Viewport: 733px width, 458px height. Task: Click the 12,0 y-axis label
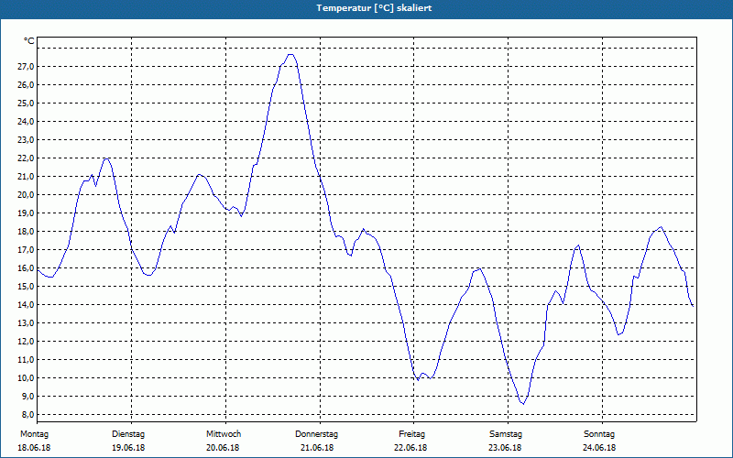click(x=26, y=341)
